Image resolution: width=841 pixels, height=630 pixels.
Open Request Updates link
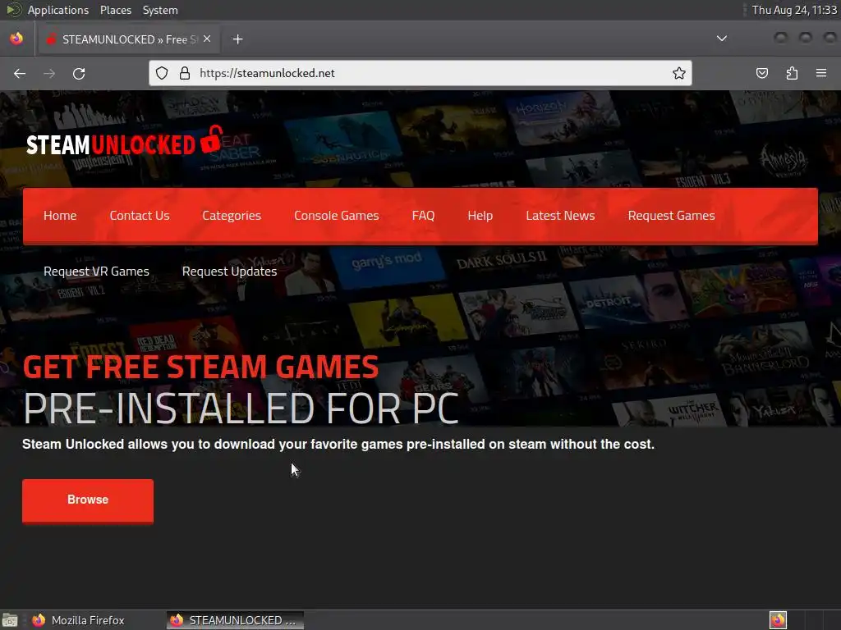[x=230, y=271]
